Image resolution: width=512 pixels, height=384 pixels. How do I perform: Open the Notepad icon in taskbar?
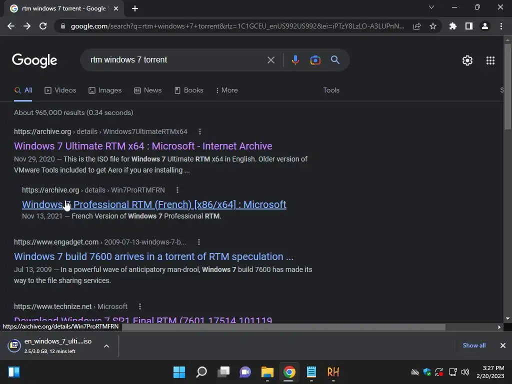click(311, 372)
